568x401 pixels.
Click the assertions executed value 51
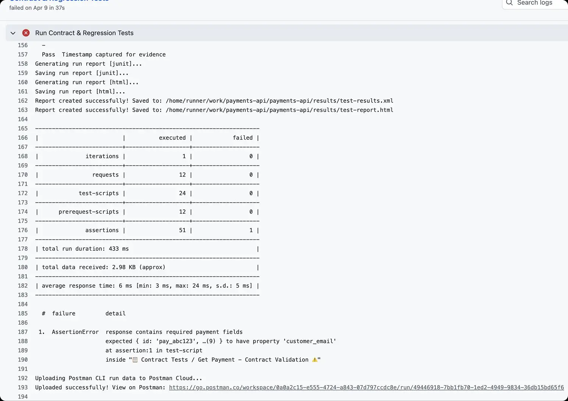tap(183, 230)
